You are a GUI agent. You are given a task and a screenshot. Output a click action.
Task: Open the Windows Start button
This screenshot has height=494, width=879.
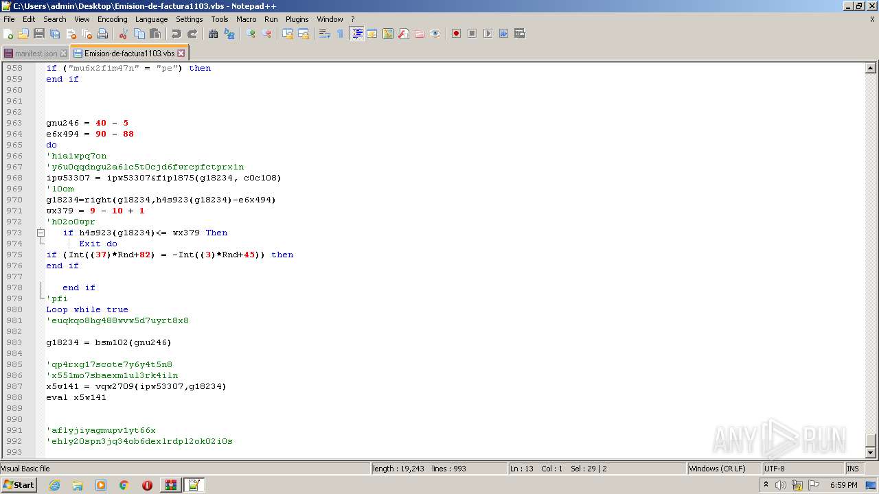click(19, 485)
